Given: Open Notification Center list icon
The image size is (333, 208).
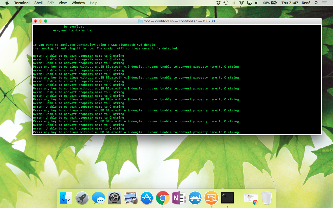Looking at the screenshot, I should pos(325,3).
